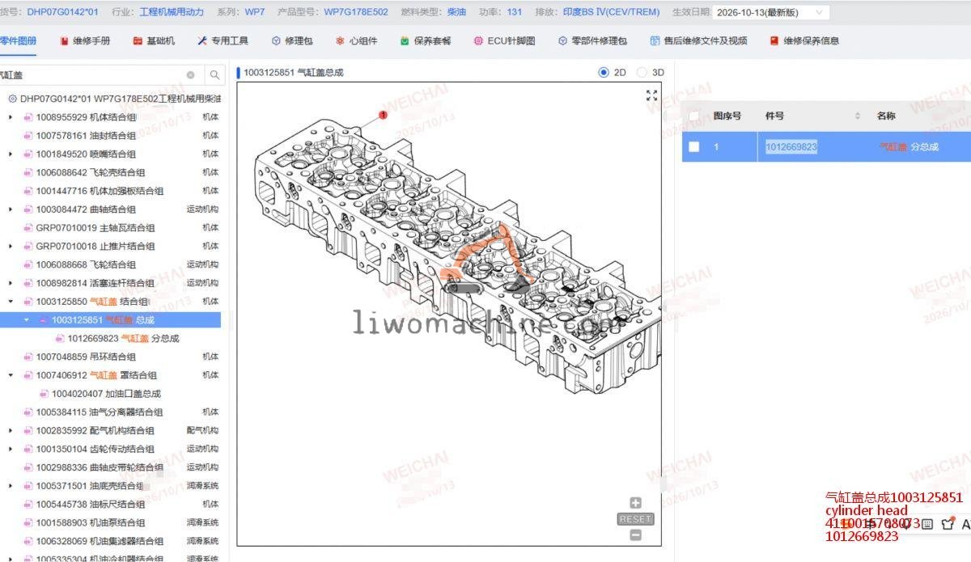
Task: Select tree row 1001447716 机体加强板结合组
Action: [111, 191]
